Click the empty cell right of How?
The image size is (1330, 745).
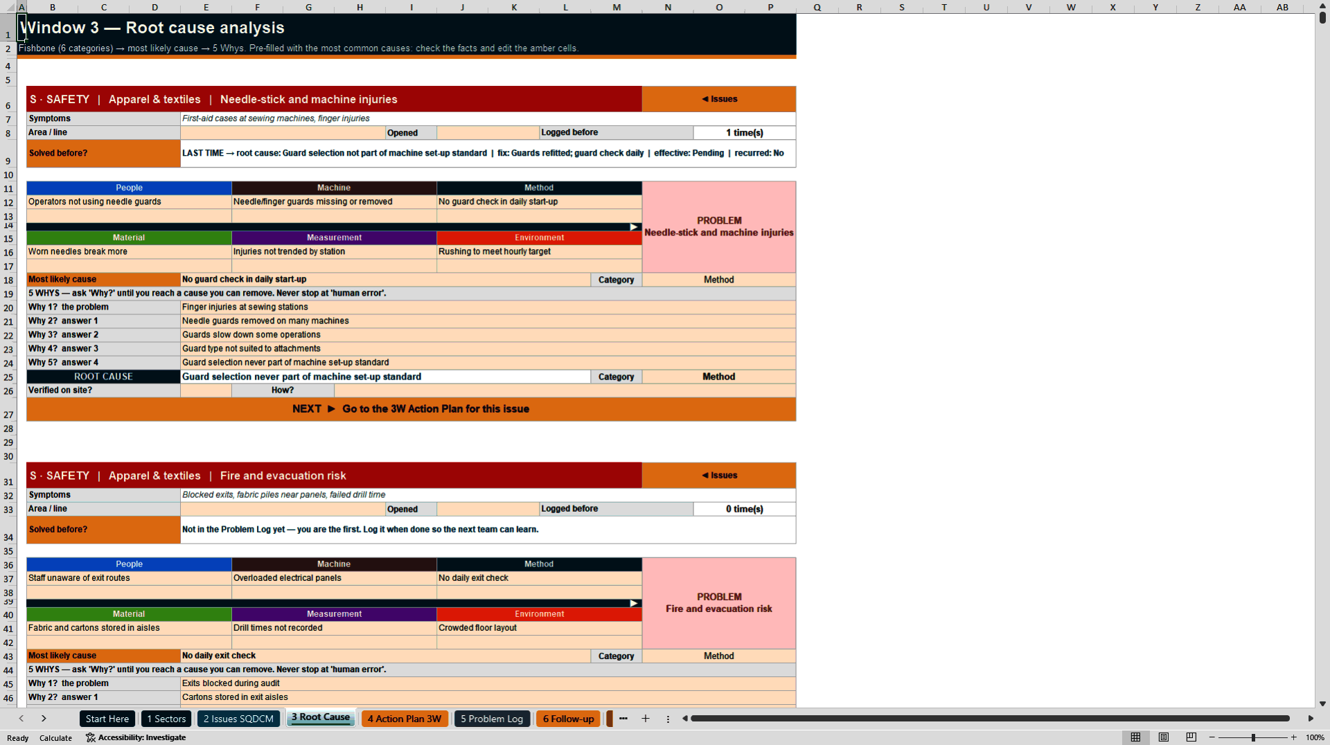[565, 391]
